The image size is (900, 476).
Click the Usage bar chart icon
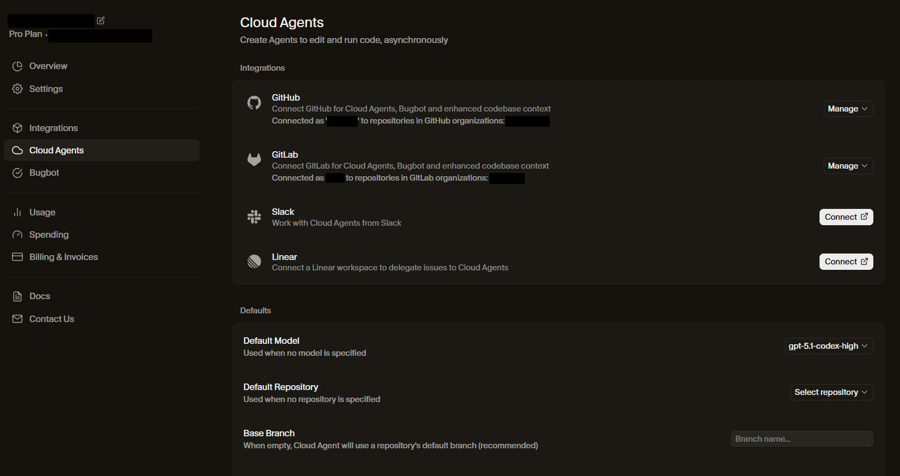click(17, 212)
